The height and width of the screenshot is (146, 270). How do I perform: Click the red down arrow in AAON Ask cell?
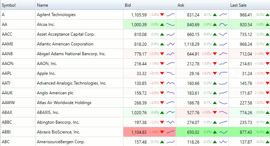pos(215,64)
